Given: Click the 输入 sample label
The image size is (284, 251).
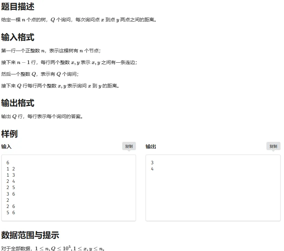Looking at the screenshot, I should (x=6, y=147).
